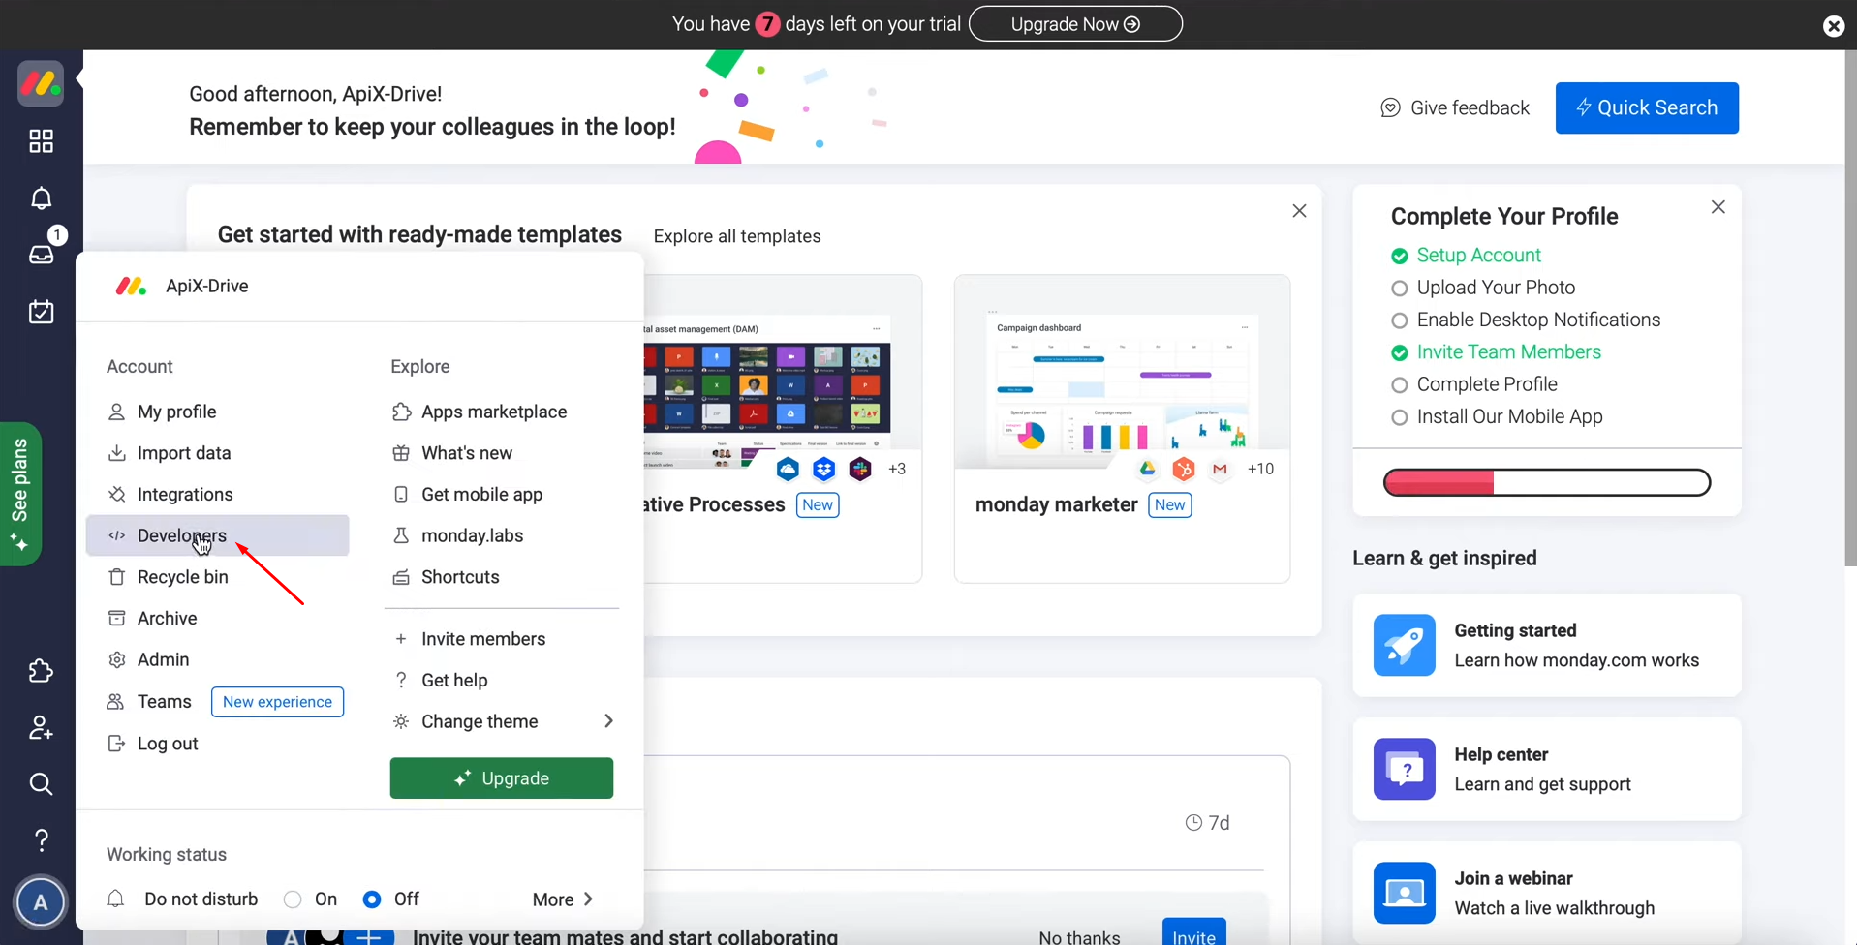Click the Do not disturb bell icon
Screen dimensions: 1857x945
115,899
